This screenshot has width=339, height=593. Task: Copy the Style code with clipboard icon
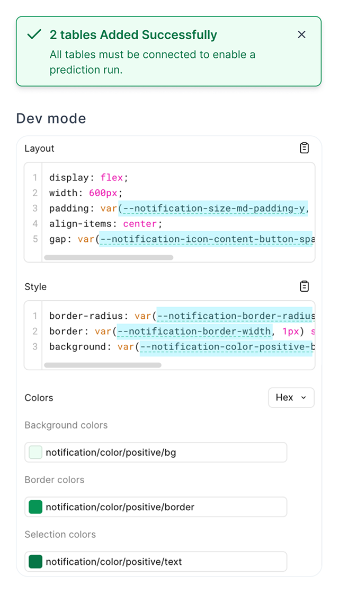click(x=304, y=286)
